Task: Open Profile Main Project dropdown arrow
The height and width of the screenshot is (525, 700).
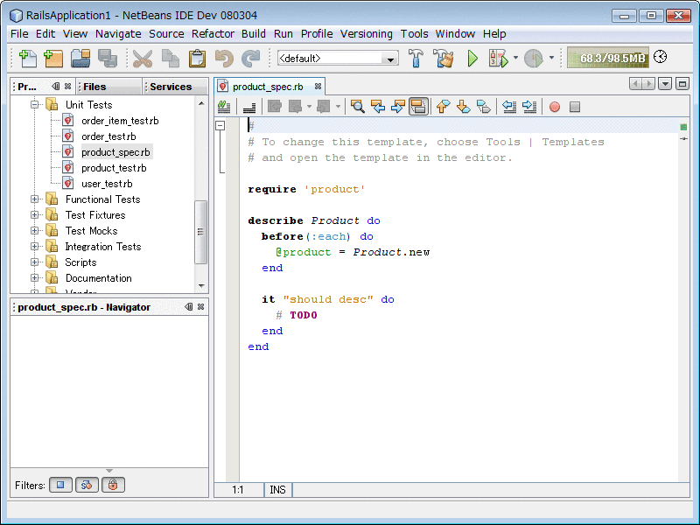Action: [x=551, y=58]
